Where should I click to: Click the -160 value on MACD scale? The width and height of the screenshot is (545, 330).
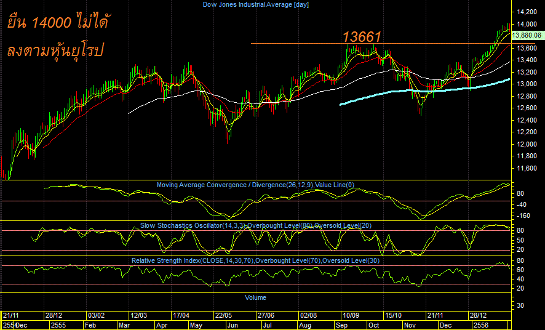523,215
